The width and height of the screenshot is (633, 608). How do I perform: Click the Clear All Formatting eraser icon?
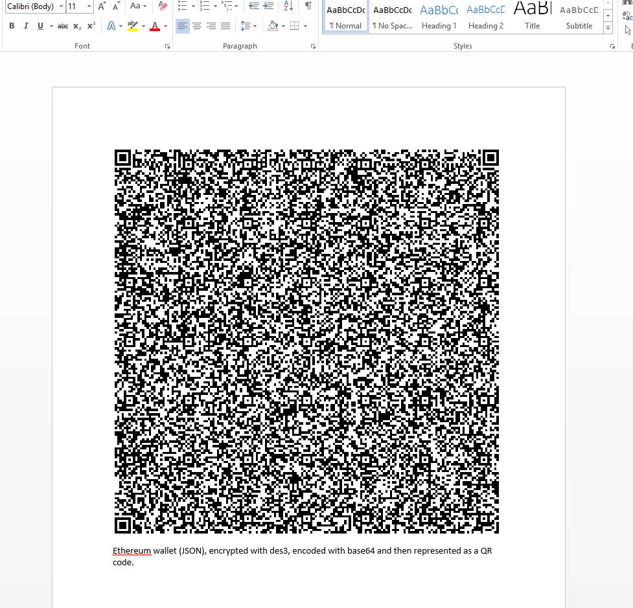(163, 6)
